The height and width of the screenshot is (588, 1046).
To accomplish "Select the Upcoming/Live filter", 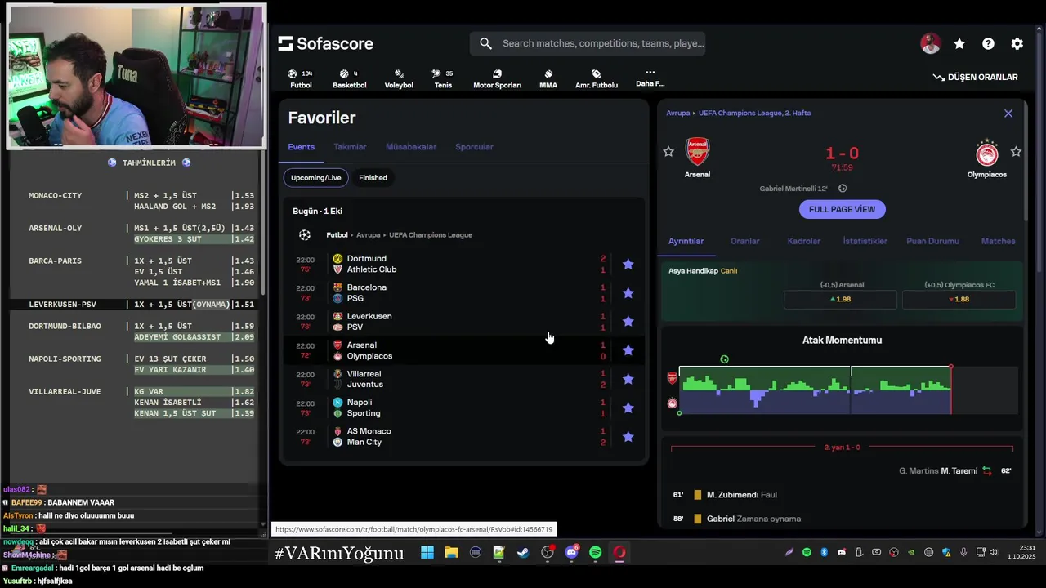I will pyautogui.click(x=316, y=177).
